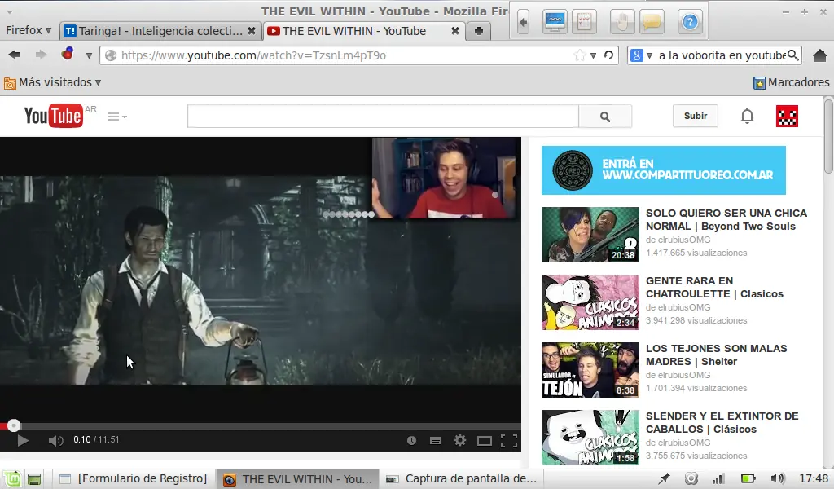Image resolution: width=834 pixels, height=489 pixels.
Task: Play the video
Action: [x=22, y=441]
